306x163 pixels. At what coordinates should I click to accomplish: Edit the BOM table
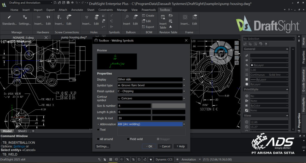pyautogui.click(x=146, y=21)
